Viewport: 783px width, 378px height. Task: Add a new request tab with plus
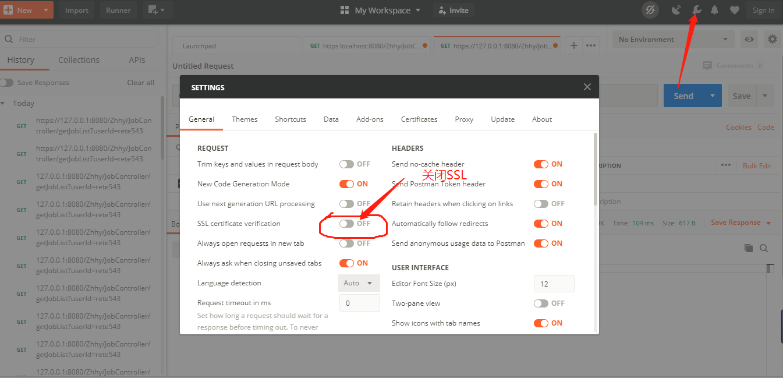(573, 45)
